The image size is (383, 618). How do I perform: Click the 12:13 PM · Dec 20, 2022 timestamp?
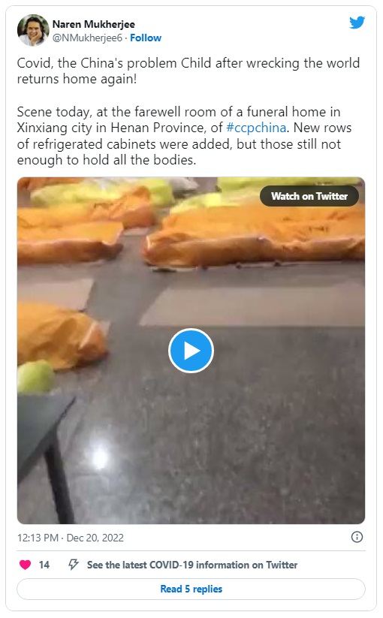pyautogui.click(x=71, y=538)
